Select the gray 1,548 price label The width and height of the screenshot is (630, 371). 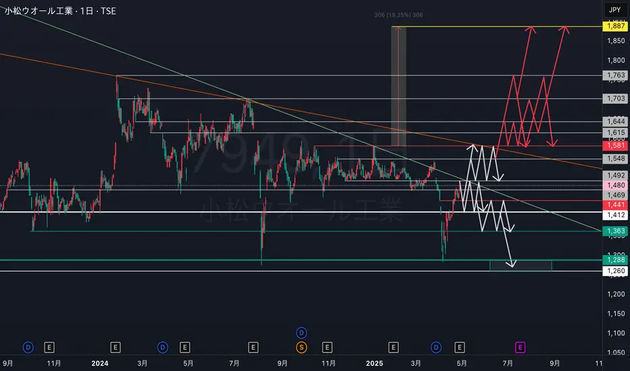click(615, 159)
